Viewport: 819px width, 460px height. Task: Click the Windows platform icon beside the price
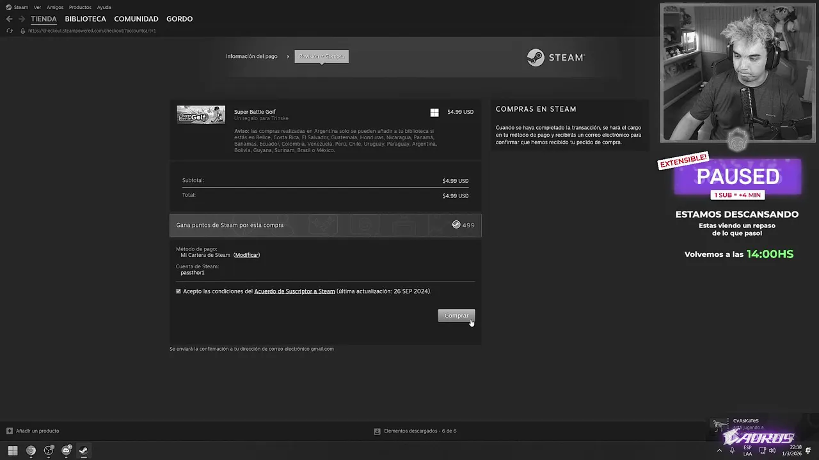(x=434, y=112)
